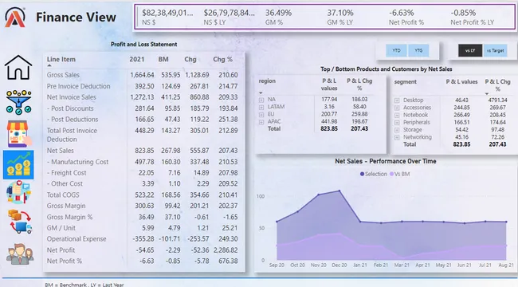Screen dimensions: 518x287
Task: Click the APAC value 441.98
Action: click(x=329, y=122)
